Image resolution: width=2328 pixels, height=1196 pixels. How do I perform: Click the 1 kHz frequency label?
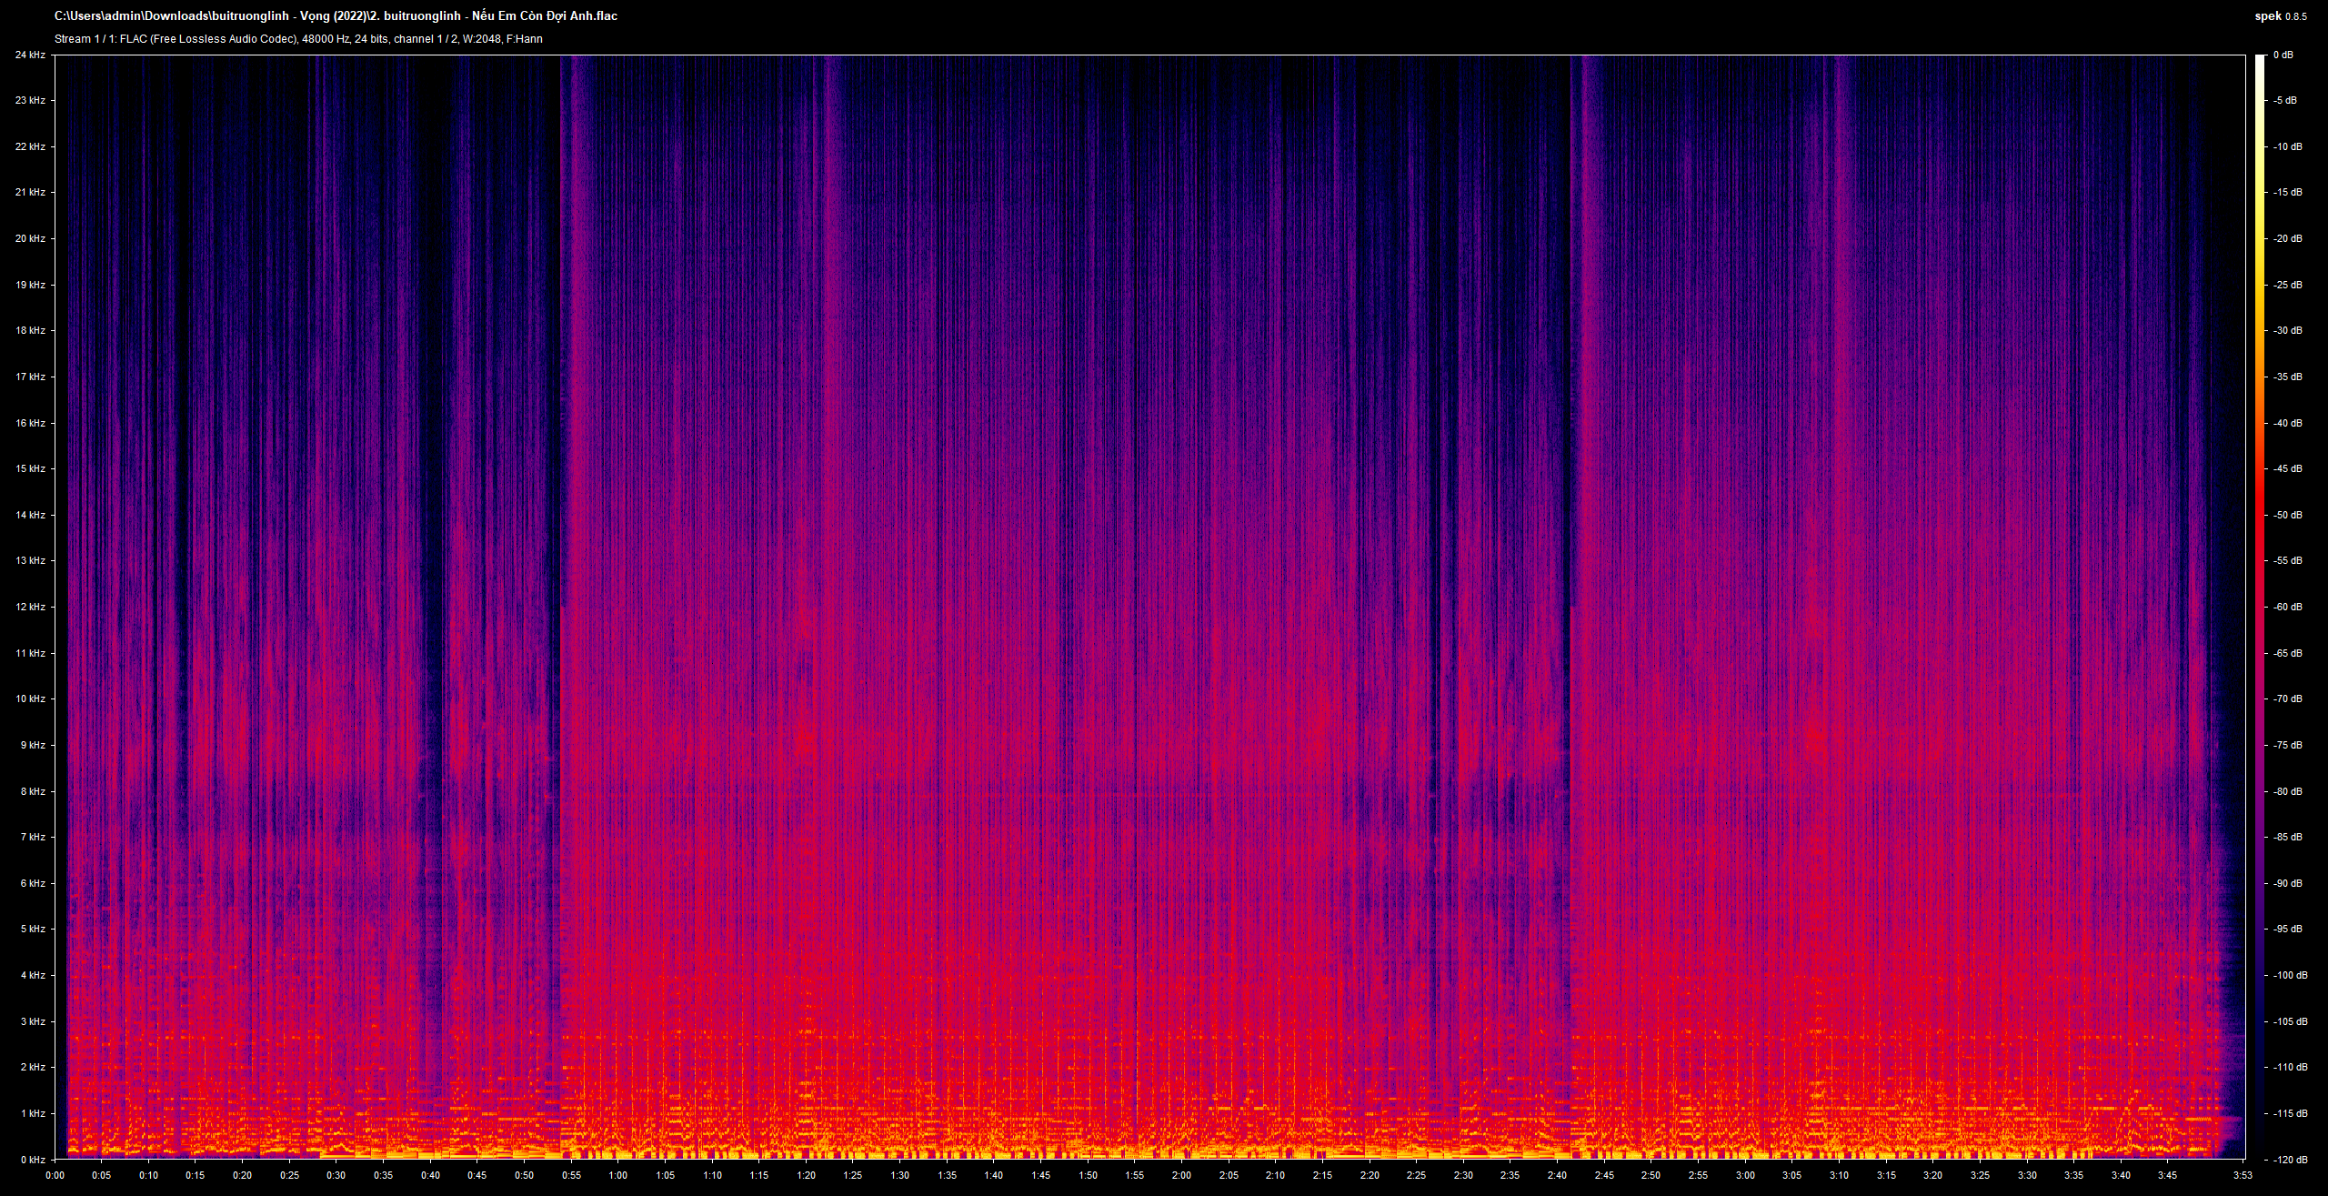click(x=33, y=1113)
